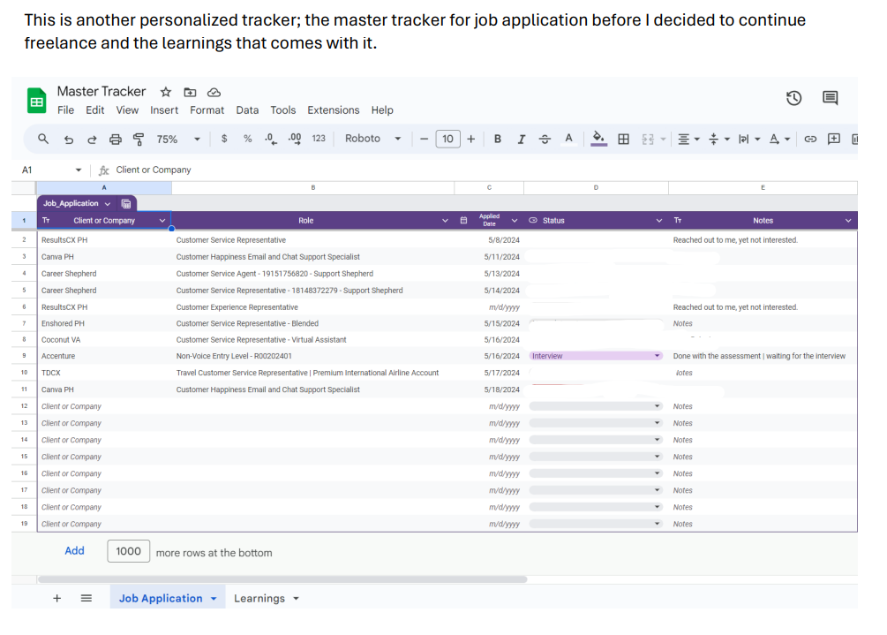Open the 123 number format menu
The width and height of the screenshot is (887, 635).
pyautogui.click(x=319, y=139)
